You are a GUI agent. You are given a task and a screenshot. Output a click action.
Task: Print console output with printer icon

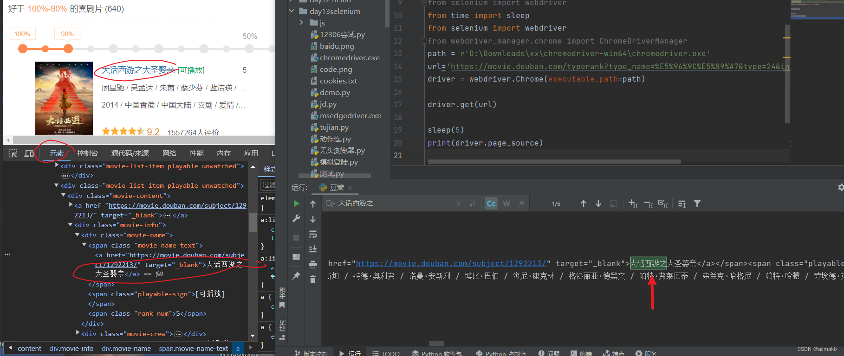click(x=313, y=264)
